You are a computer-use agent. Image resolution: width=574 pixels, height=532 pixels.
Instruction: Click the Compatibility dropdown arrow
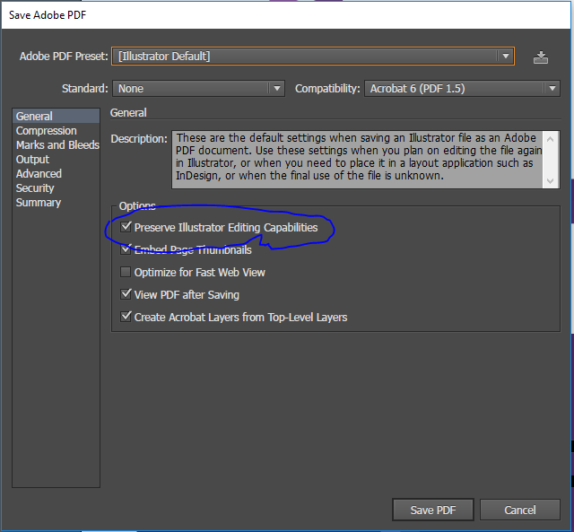click(x=552, y=89)
